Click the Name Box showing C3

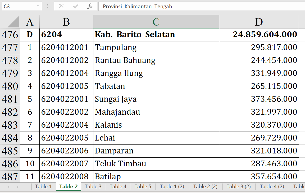tap(19, 6)
